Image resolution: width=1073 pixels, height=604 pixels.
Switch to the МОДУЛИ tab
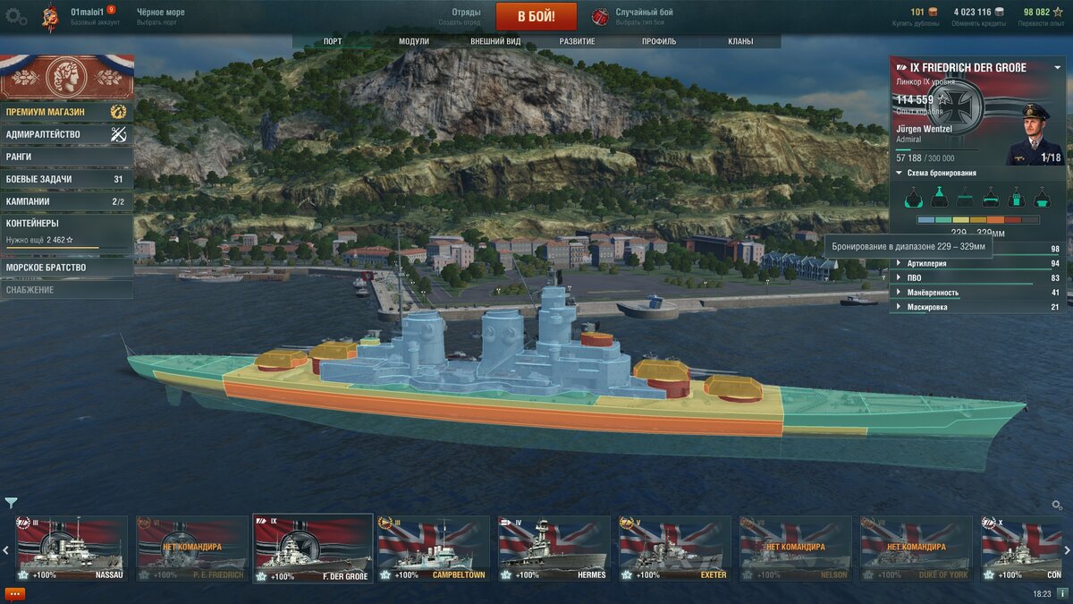[x=414, y=41]
